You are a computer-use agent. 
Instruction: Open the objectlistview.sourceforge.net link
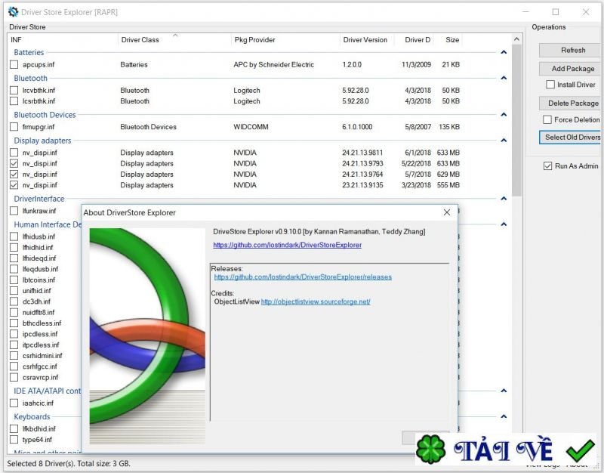[x=316, y=301]
